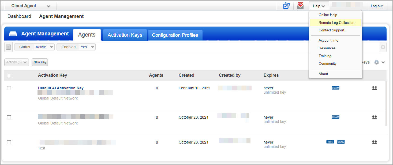
Task: Check the Default AI Activation Key row checkbox
Action: coord(9,88)
